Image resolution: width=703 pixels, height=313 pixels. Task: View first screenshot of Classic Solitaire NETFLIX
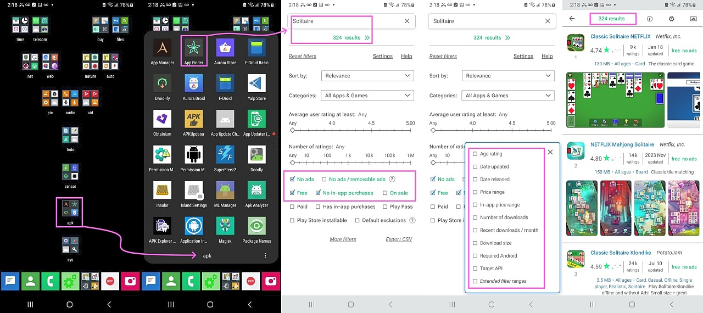615,100
